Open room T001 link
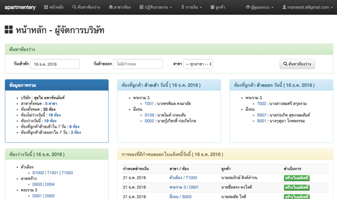Viewport: 337px width, 199px height. (x=149, y=104)
